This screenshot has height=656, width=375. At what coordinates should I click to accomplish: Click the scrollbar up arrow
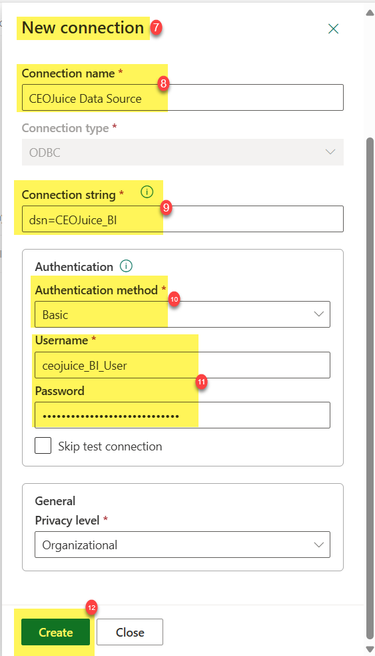370,13
